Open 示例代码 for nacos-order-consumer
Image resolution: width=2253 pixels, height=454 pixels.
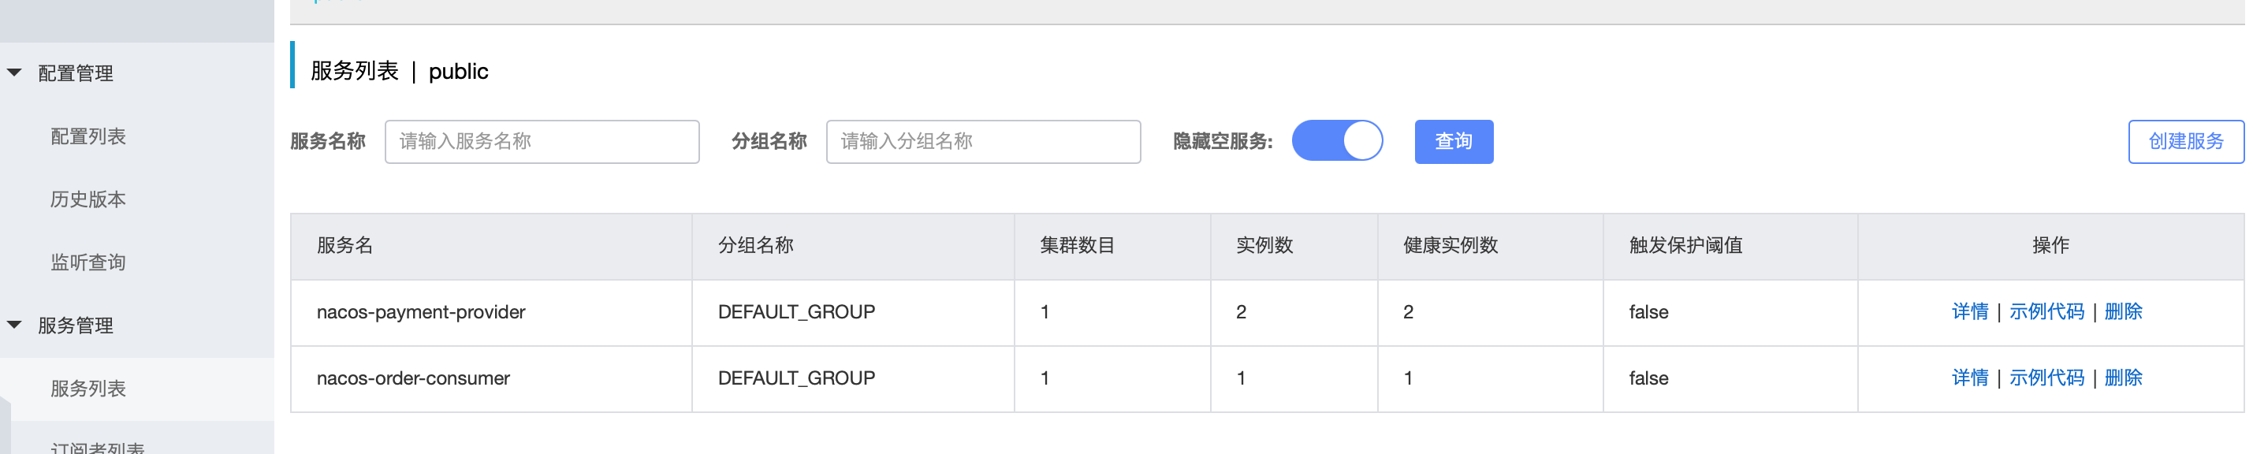pyautogui.click(x=2046, y=378)
